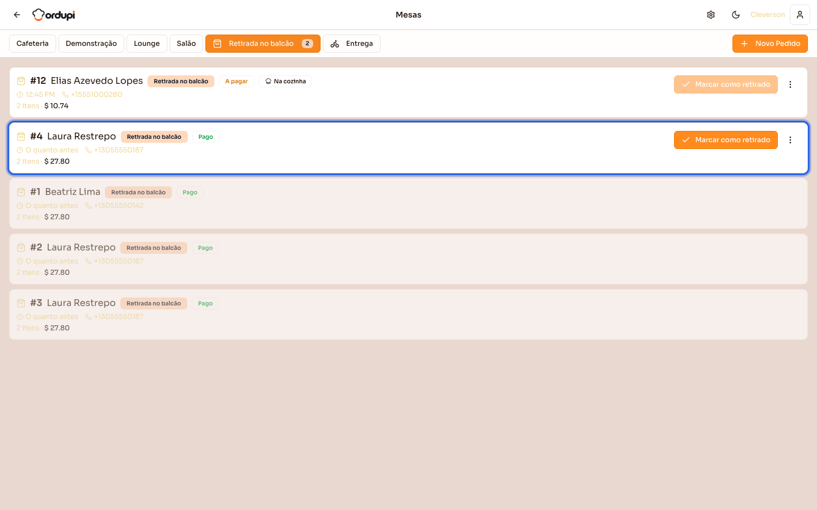Click the bag icon on order #1

21,192
